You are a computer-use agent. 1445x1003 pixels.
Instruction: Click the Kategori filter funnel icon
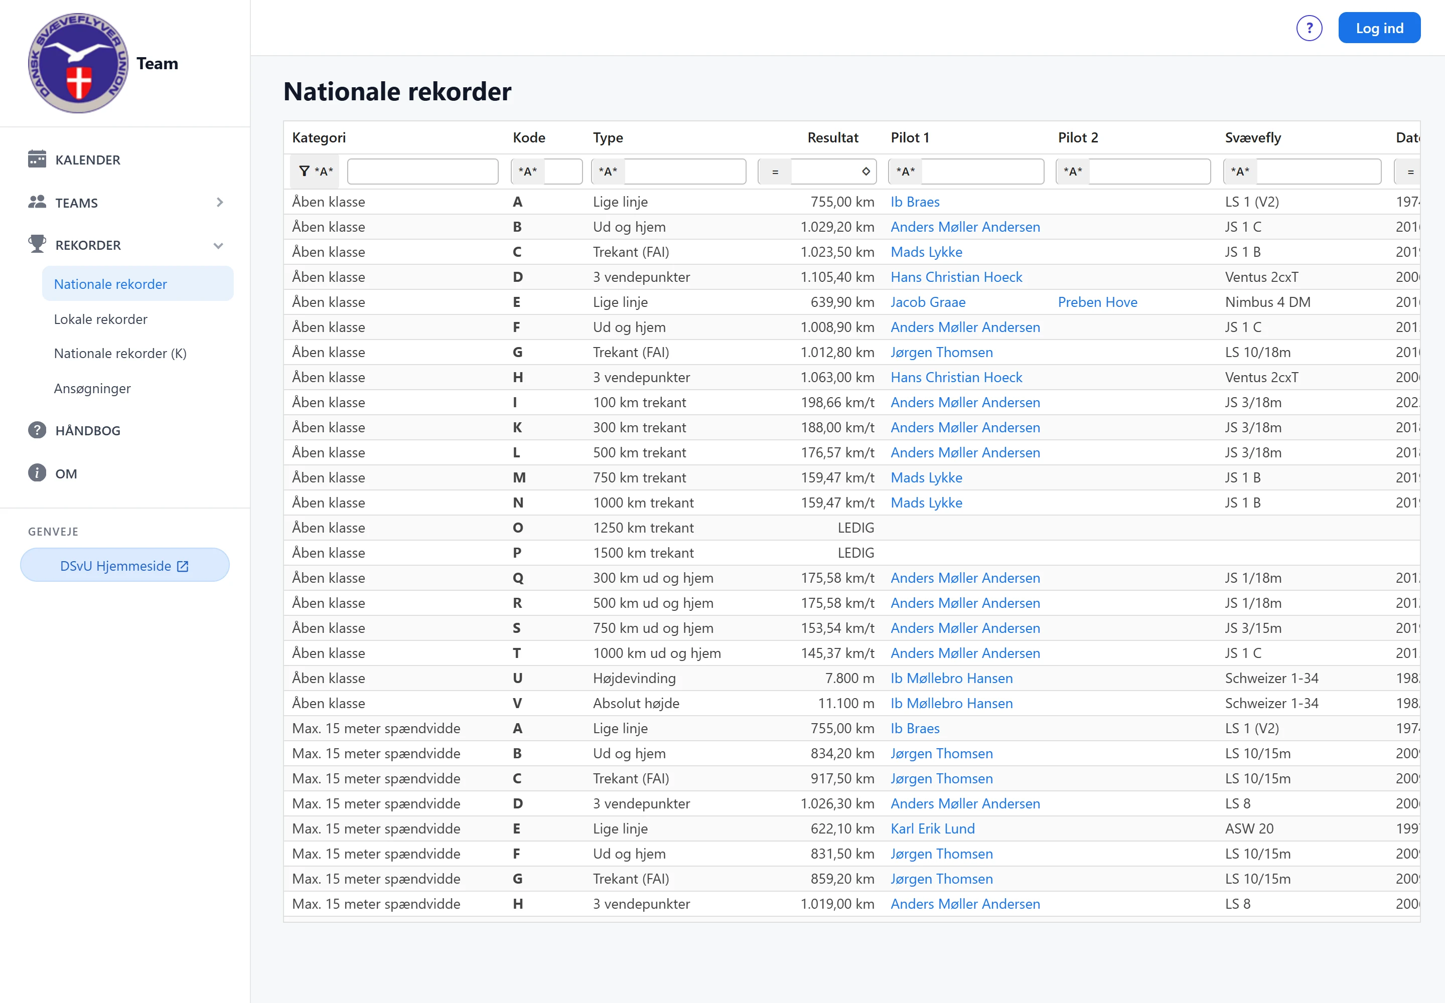click(x=304, y=172)
